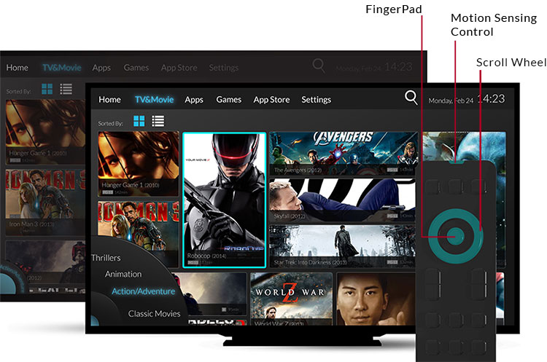
Task: Select list view icon on back TV
Action: pyautogui.click(x=66, y=89)
